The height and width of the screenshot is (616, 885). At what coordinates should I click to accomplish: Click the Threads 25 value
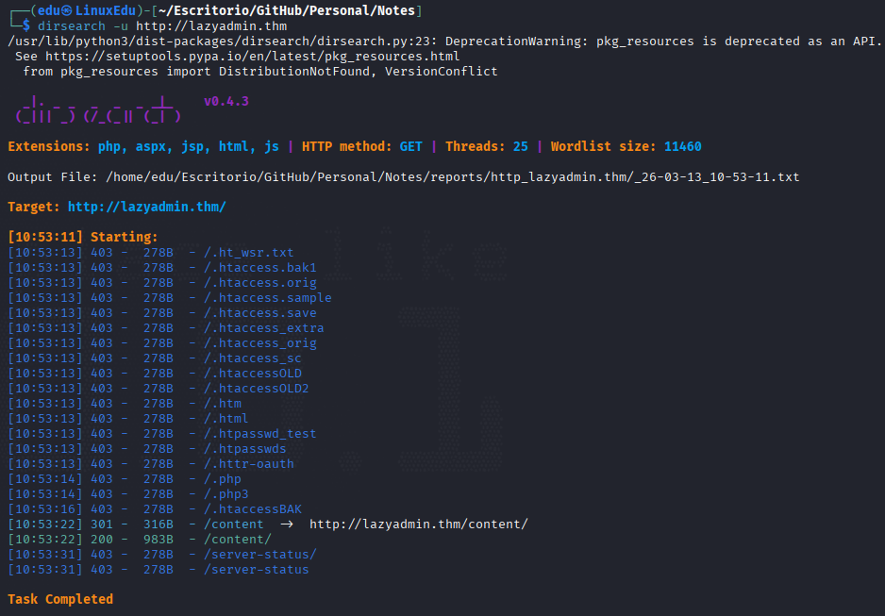tap(521, 146)
